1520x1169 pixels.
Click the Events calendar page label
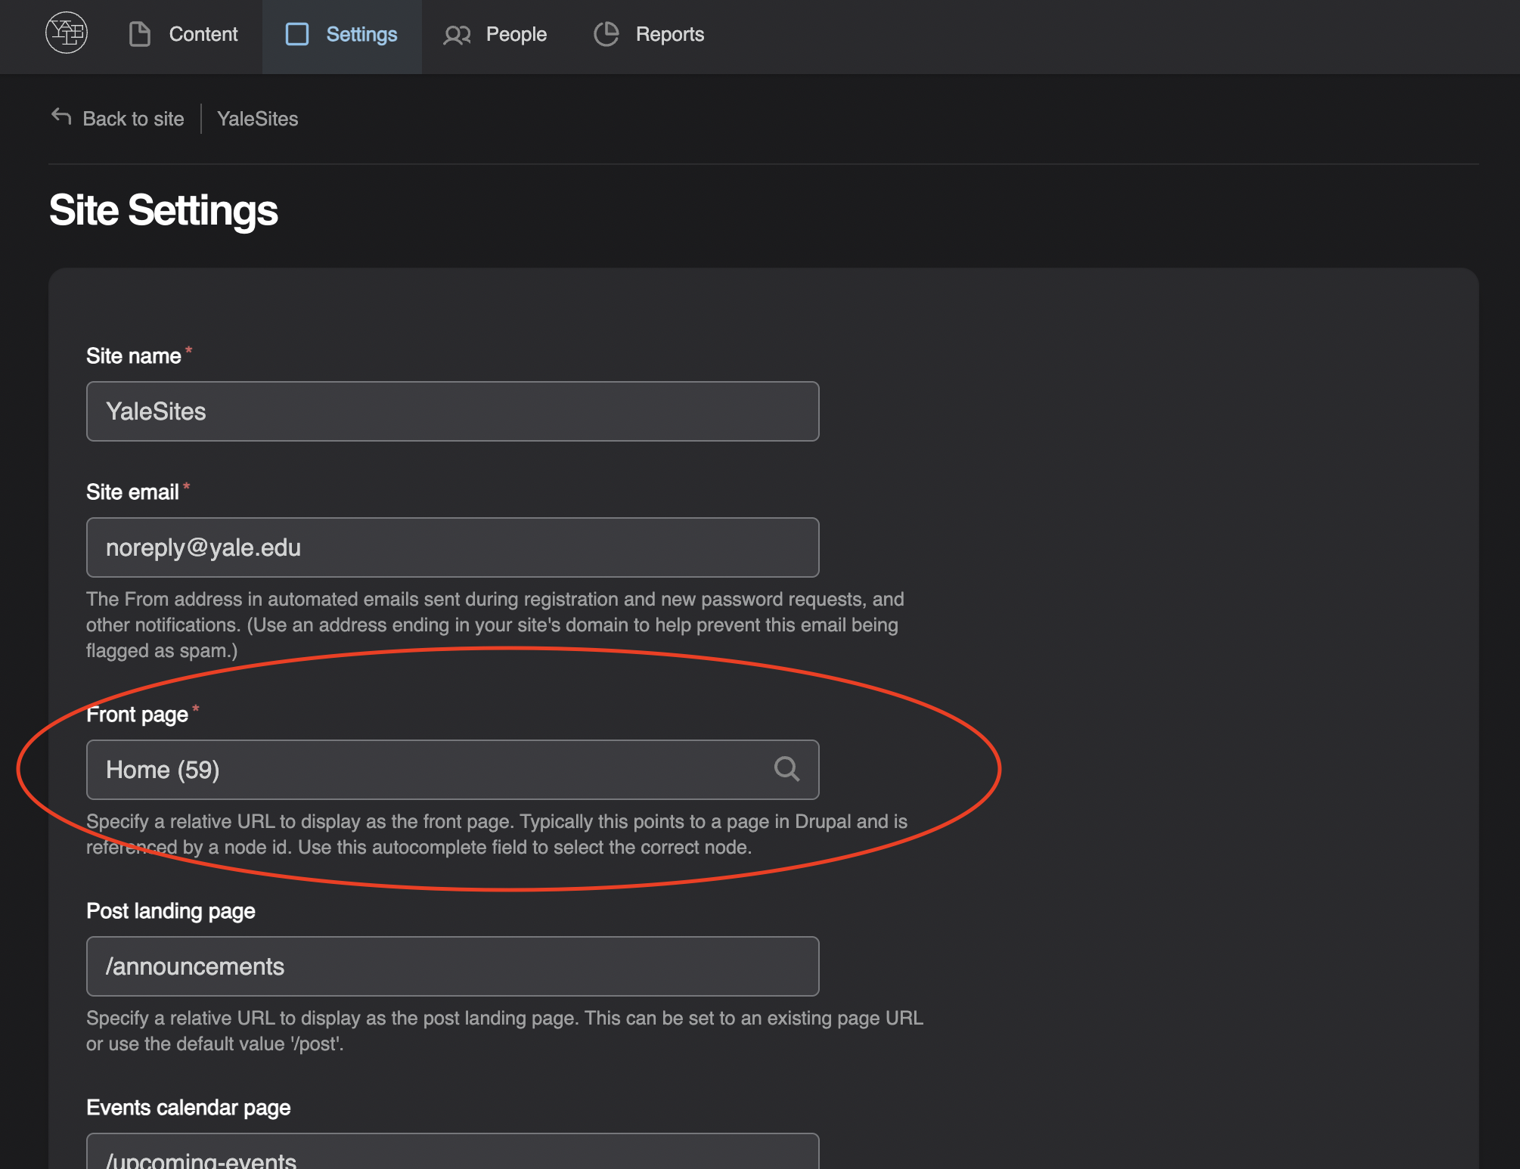click(188, 1108)
